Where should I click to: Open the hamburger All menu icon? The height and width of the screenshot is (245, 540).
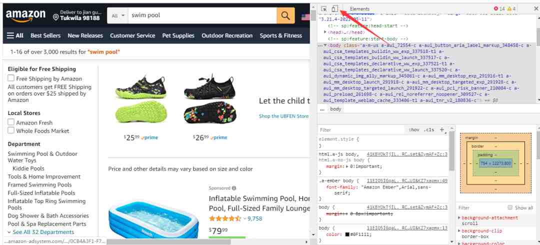click(10, 35)
